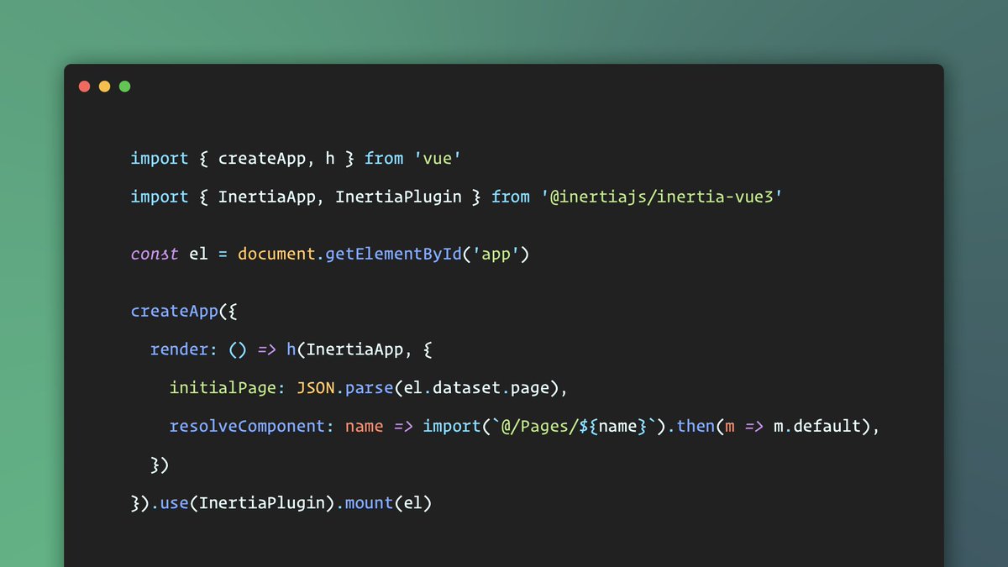
Task: Click the yellow window dot
Action: point(104,86)
